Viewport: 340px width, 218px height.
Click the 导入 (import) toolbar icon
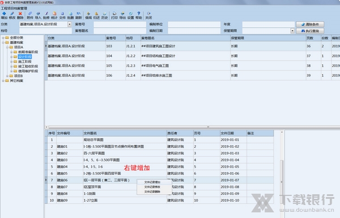(x=38, y=15)
